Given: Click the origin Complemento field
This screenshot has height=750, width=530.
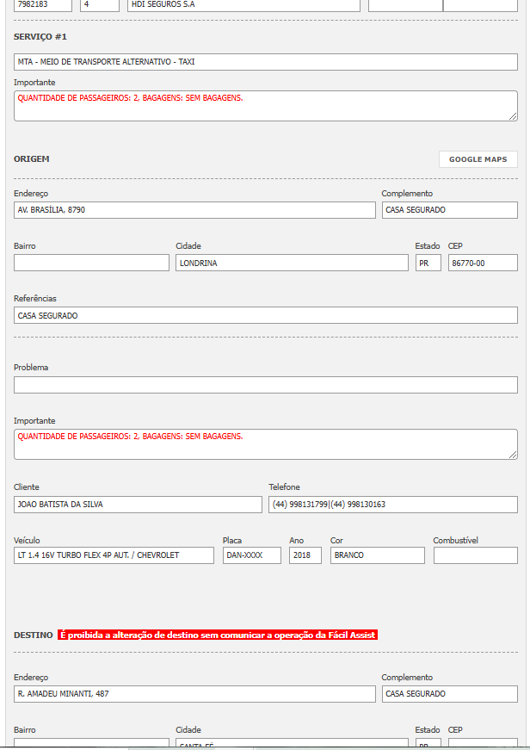Looking at the screenshot, I should tap(449, 210).
